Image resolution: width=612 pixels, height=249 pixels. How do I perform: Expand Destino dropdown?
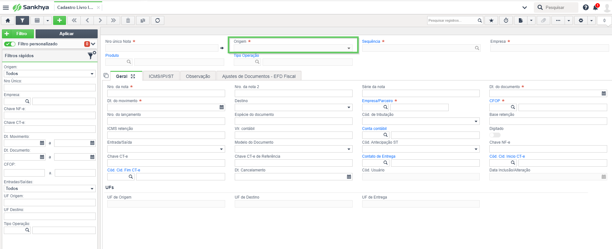tap(293, 108)
